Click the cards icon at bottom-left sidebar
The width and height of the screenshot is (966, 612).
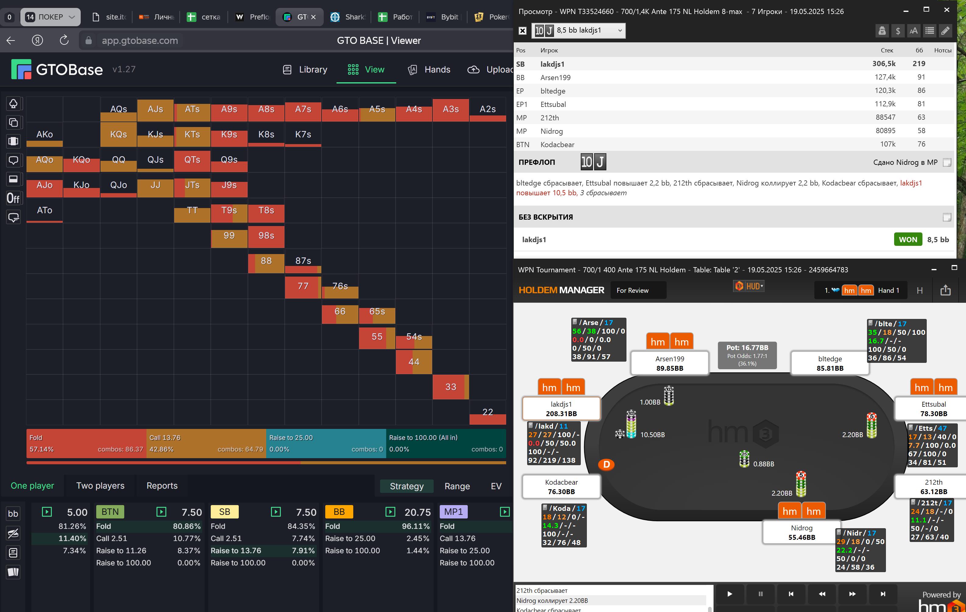pos(13,572)
